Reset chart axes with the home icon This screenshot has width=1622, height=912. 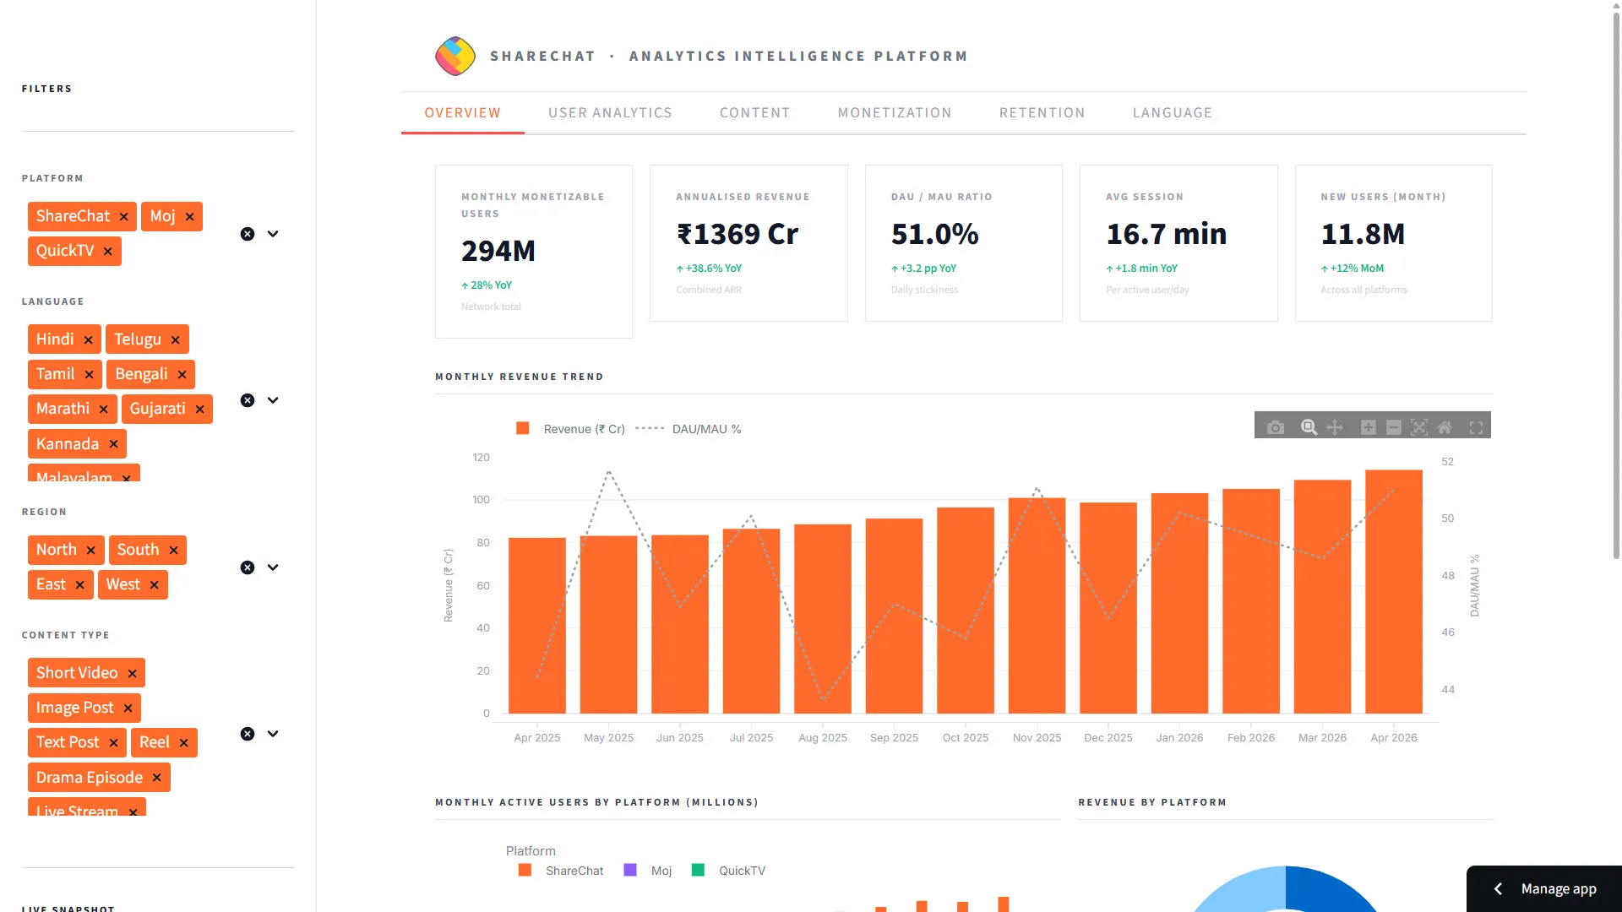click(1445, 427)
